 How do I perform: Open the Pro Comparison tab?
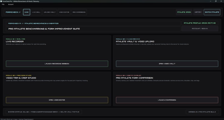[79, 12]
